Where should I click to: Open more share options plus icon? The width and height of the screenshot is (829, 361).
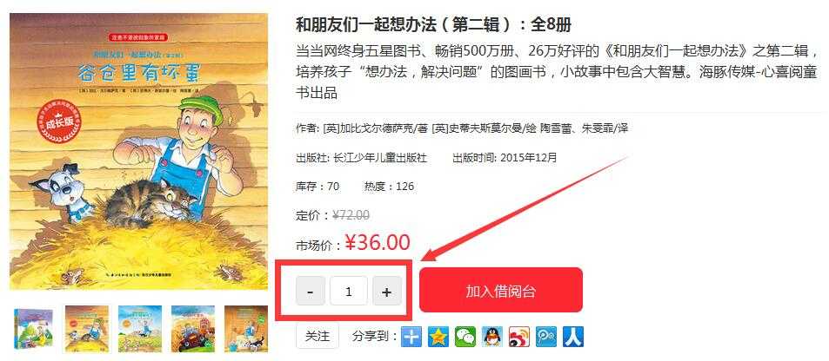tap(411, 336)
